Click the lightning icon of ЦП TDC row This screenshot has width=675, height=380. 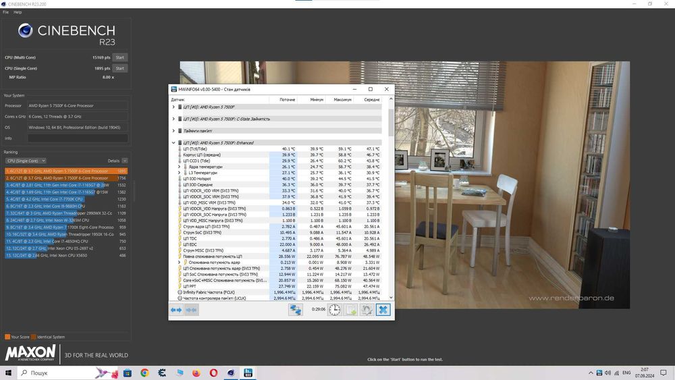click(180, 238)
